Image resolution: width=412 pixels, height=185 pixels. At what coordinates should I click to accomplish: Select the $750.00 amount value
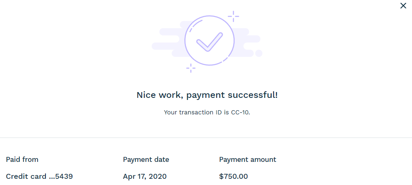click(233, 177)
